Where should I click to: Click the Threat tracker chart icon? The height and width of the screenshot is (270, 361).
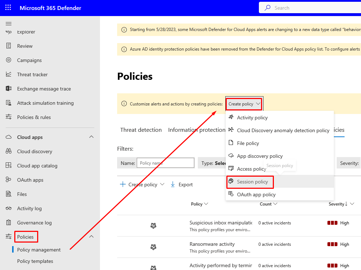[x=9, y=74]
